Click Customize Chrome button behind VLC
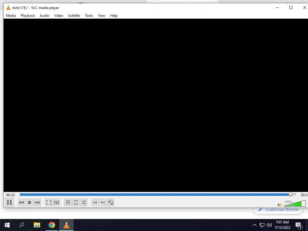Image resolution: width=308 pixels, height=231 pixels. [279, 210]
